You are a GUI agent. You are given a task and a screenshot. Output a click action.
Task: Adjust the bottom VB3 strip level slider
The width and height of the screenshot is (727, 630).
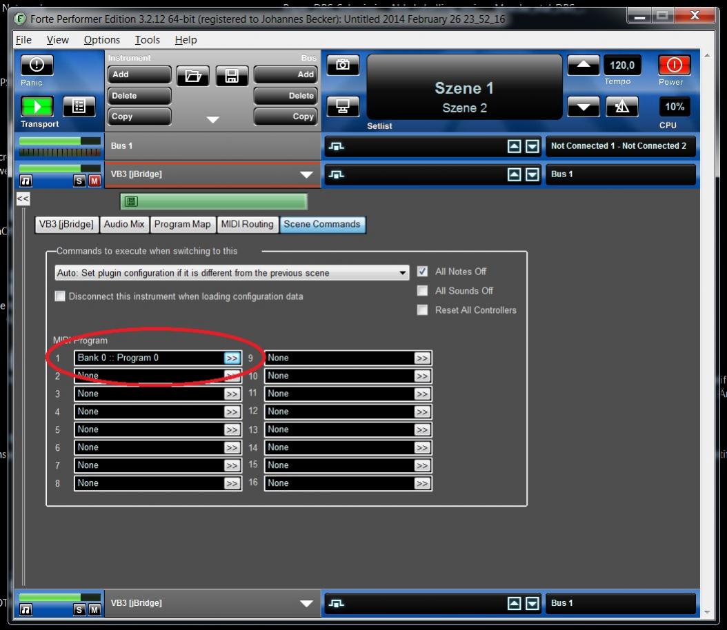tap(60, 598)
